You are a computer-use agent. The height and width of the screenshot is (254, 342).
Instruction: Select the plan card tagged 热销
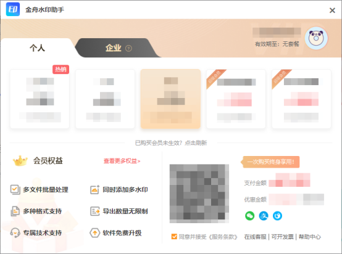point(40,99)
